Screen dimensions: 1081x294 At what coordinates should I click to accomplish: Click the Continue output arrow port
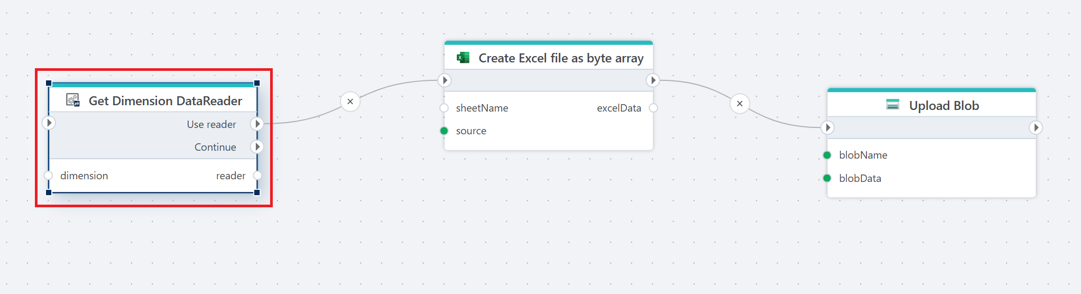tap(257, 147)
